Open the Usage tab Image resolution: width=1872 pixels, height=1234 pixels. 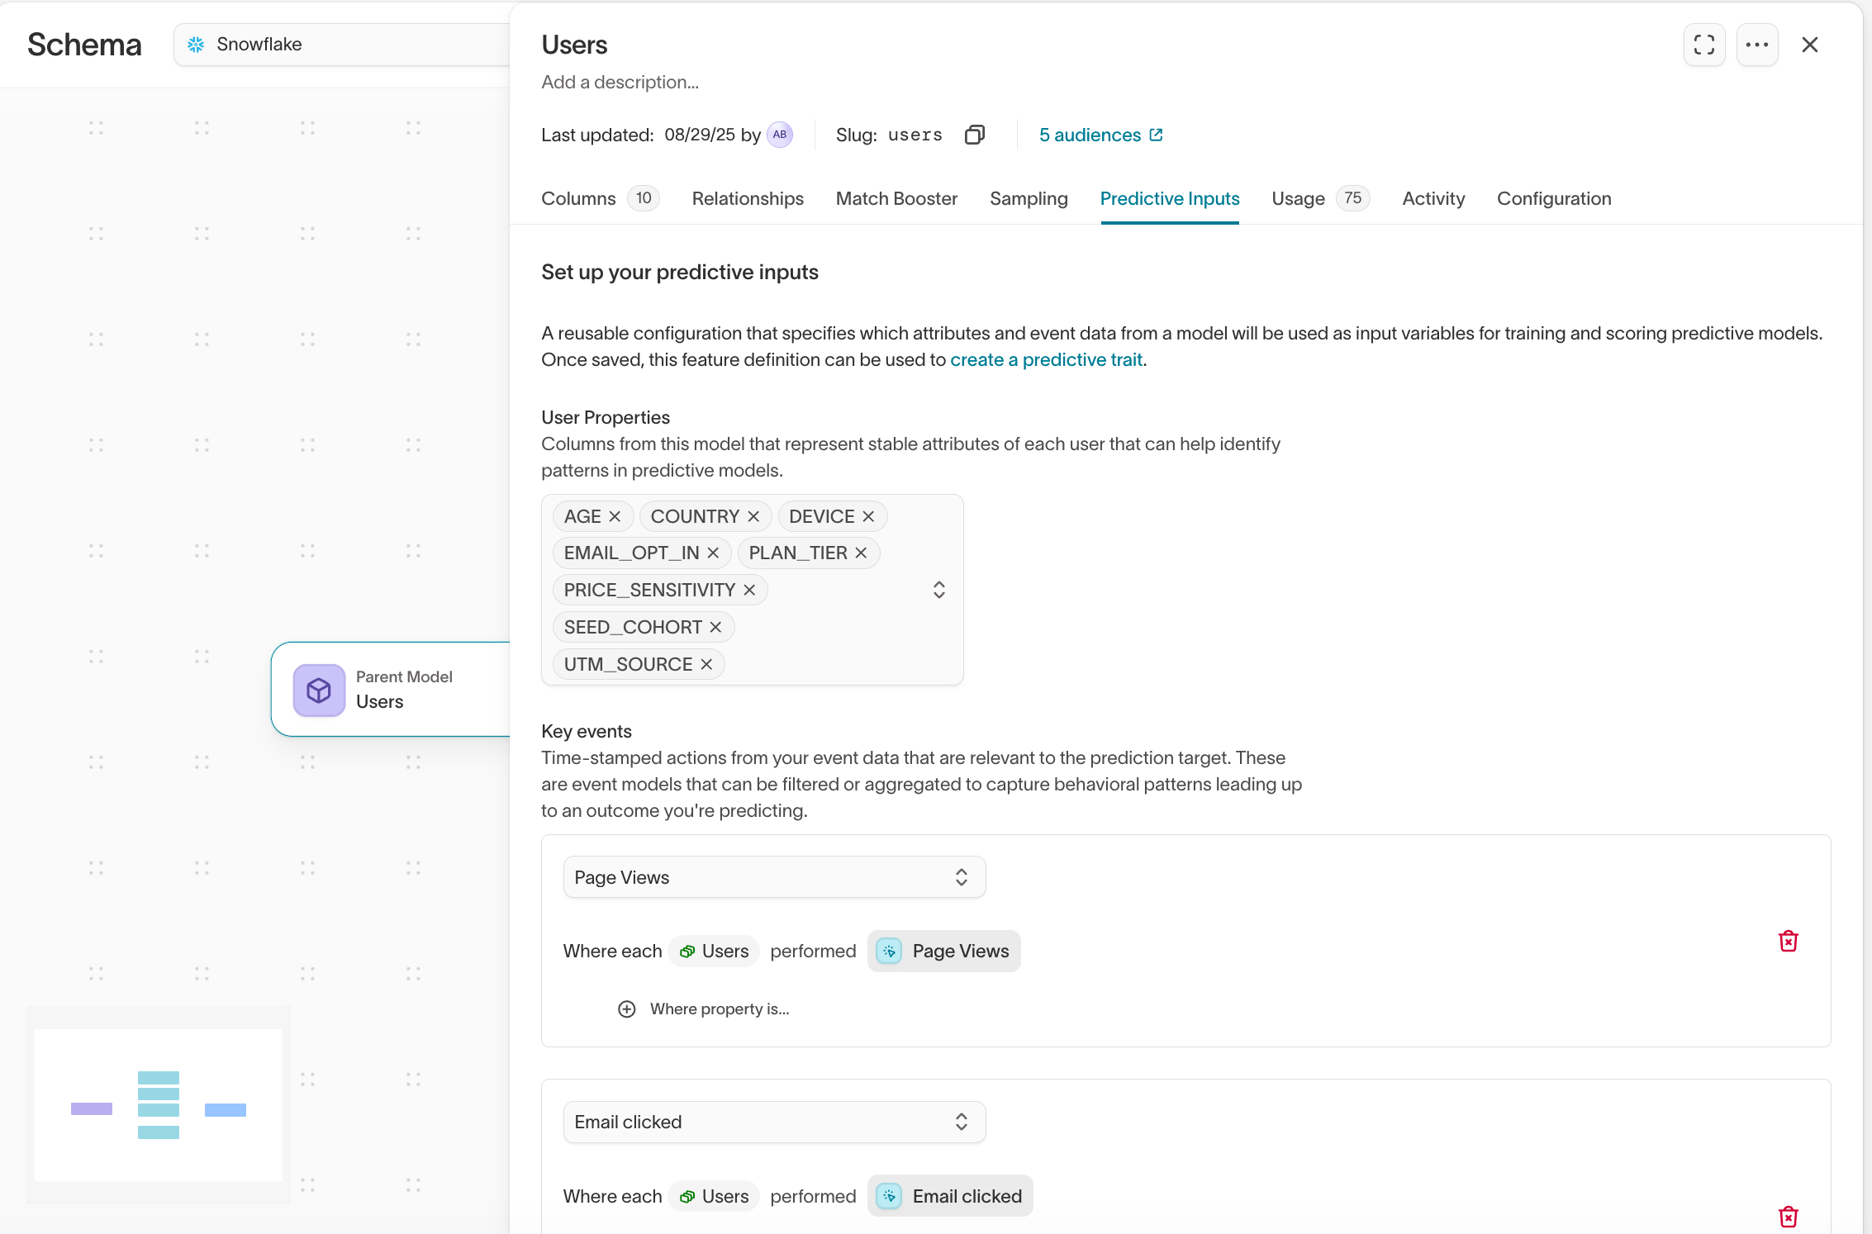tap(1320, 198)
